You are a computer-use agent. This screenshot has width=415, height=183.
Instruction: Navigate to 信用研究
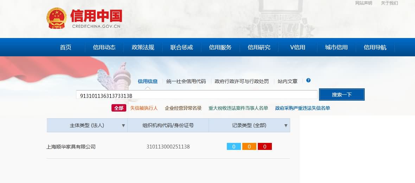pyautogui.click(x=259, y=48)
